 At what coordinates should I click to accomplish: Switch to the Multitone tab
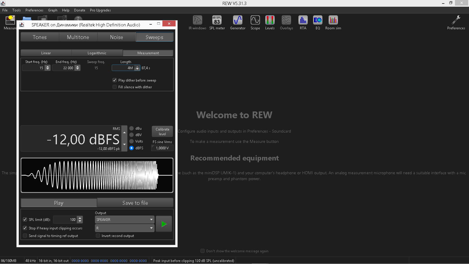point(78,37)
